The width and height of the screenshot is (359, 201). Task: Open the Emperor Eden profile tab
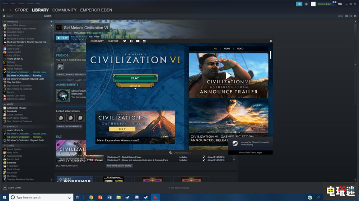[x=96, y=10]
